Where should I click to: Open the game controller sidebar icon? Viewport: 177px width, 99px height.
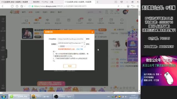[x=3, y=48]
